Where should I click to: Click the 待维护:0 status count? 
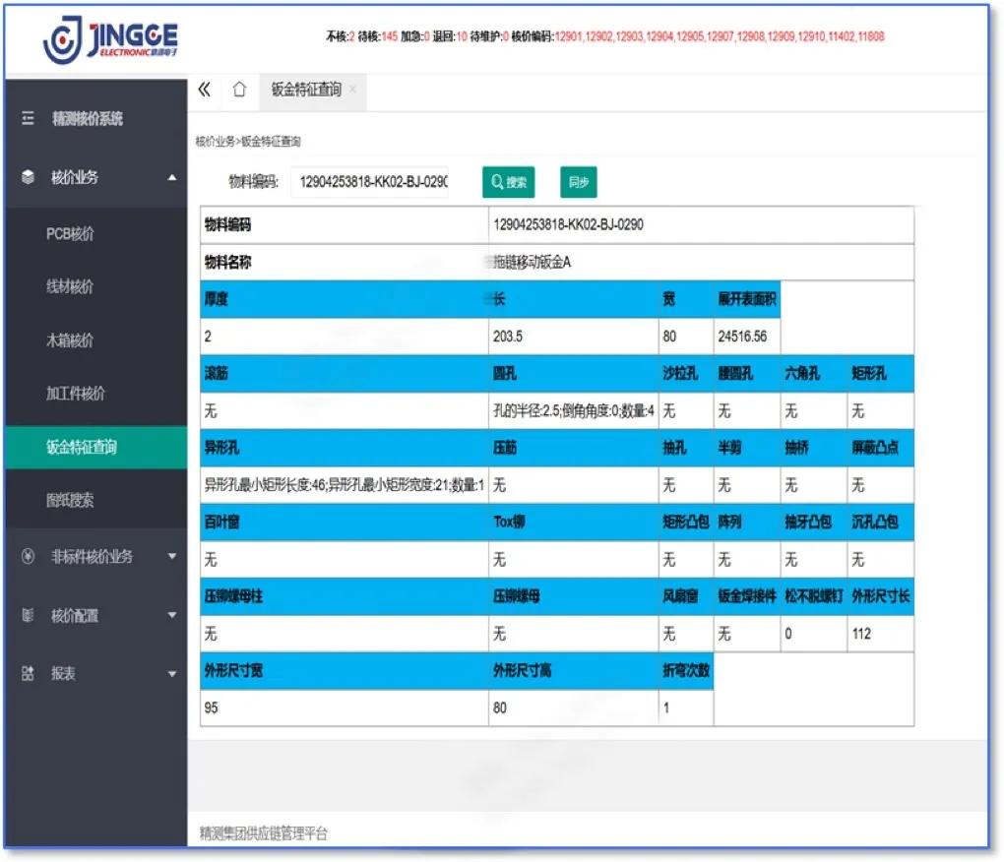(489, 36)
